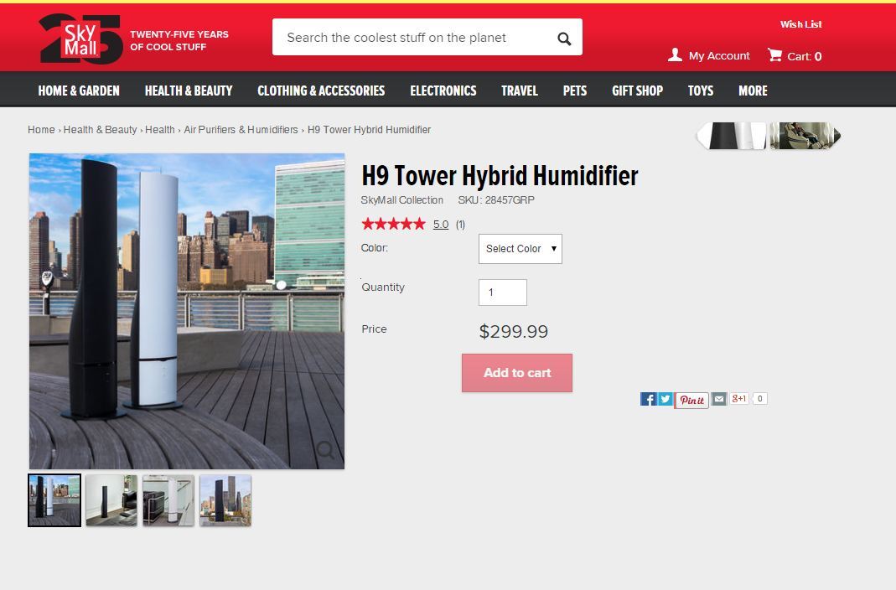Open the shopping cart icon

(x=774, y=55)
